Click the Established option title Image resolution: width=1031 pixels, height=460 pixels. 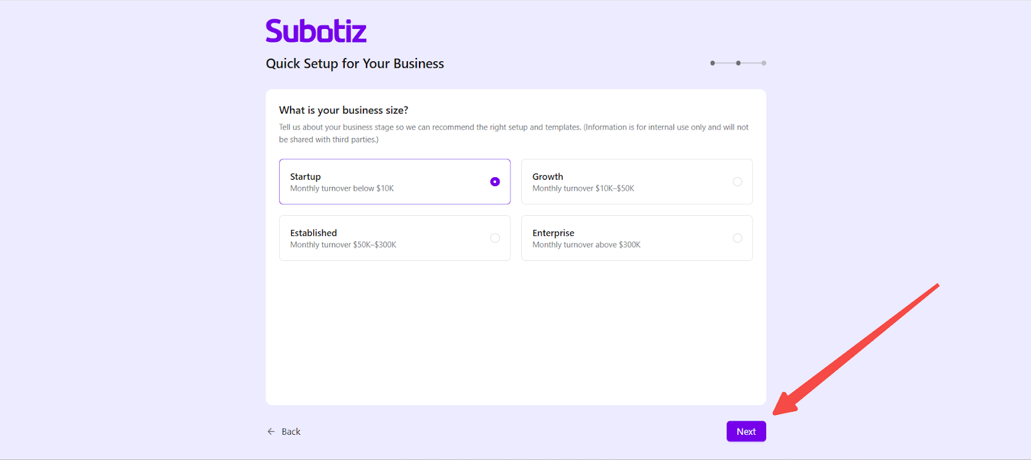313,233
